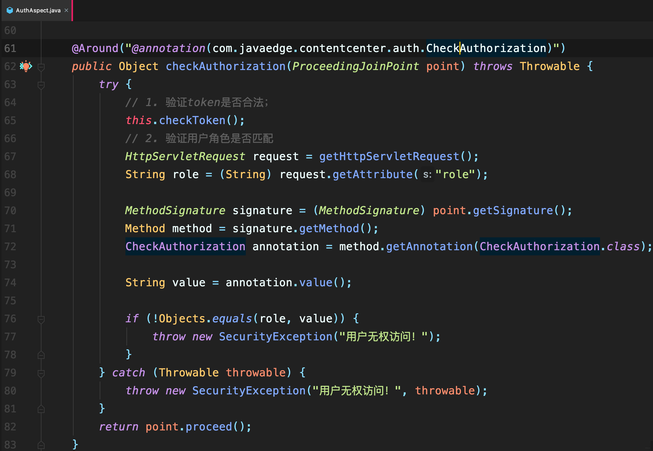Select the AuthAspect.java editor tab

[x=37, y=11]
